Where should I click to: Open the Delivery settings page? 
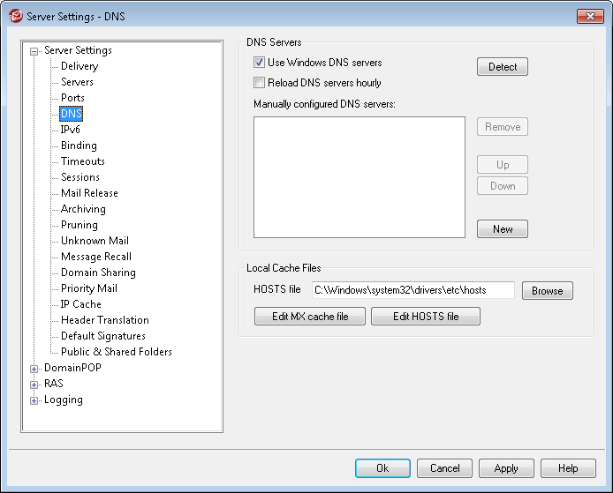[79, 66]
